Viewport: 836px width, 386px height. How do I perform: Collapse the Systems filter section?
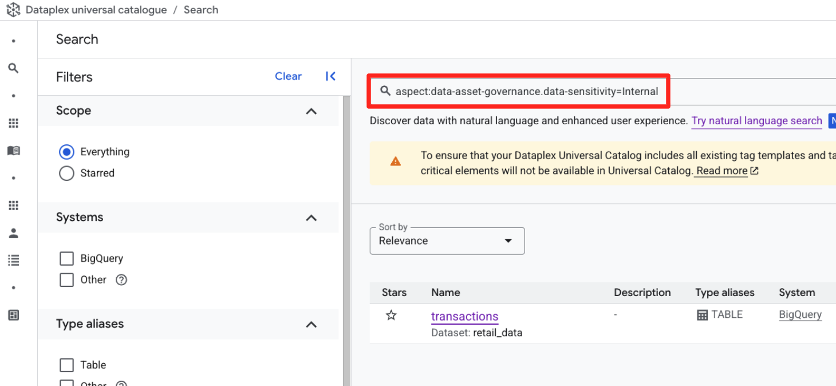pyautogui.click(x=311, y=218)
